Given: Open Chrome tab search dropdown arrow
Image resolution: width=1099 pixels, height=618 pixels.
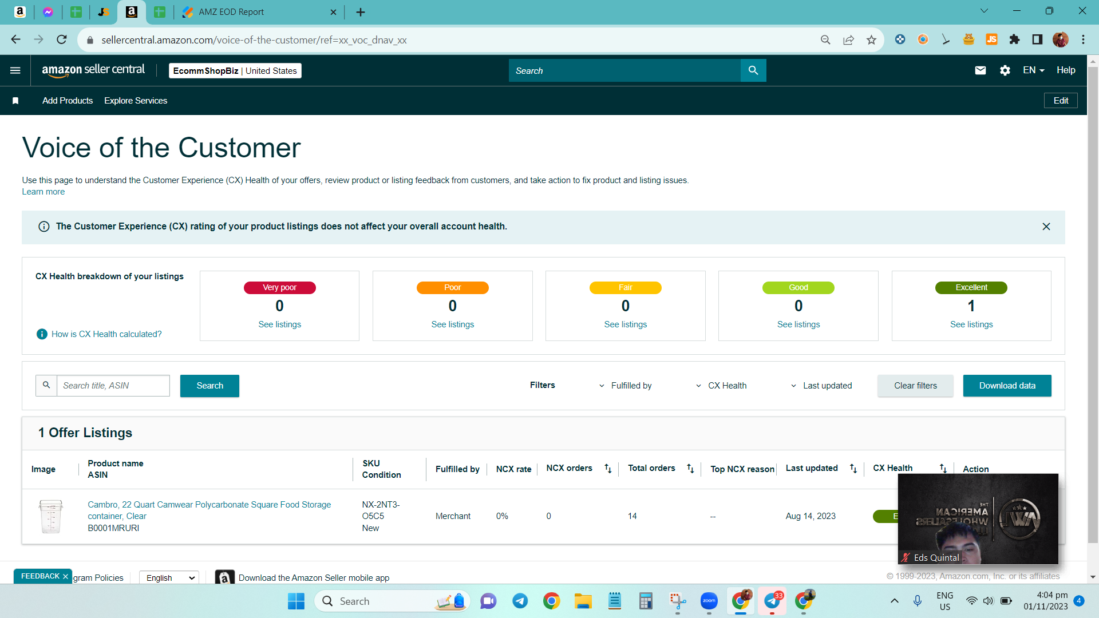Looking at the screenshot, I should tap(985, 11).
